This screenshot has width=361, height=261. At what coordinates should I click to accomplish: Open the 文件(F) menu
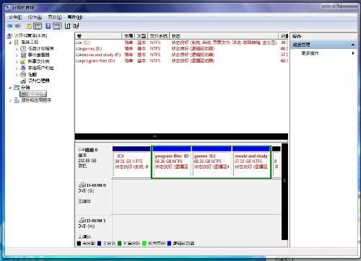(15, 17)
